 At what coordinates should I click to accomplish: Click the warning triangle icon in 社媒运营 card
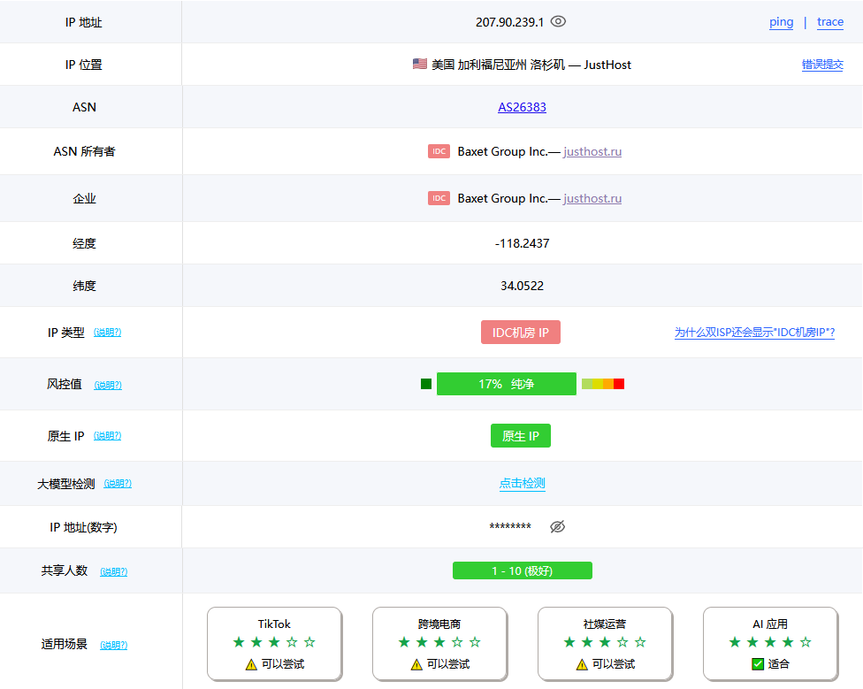582,665
